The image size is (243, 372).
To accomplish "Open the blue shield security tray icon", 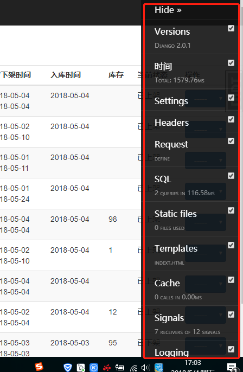I will [68, 368].
